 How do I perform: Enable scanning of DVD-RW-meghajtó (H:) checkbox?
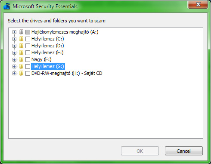(x=28, y=73)
